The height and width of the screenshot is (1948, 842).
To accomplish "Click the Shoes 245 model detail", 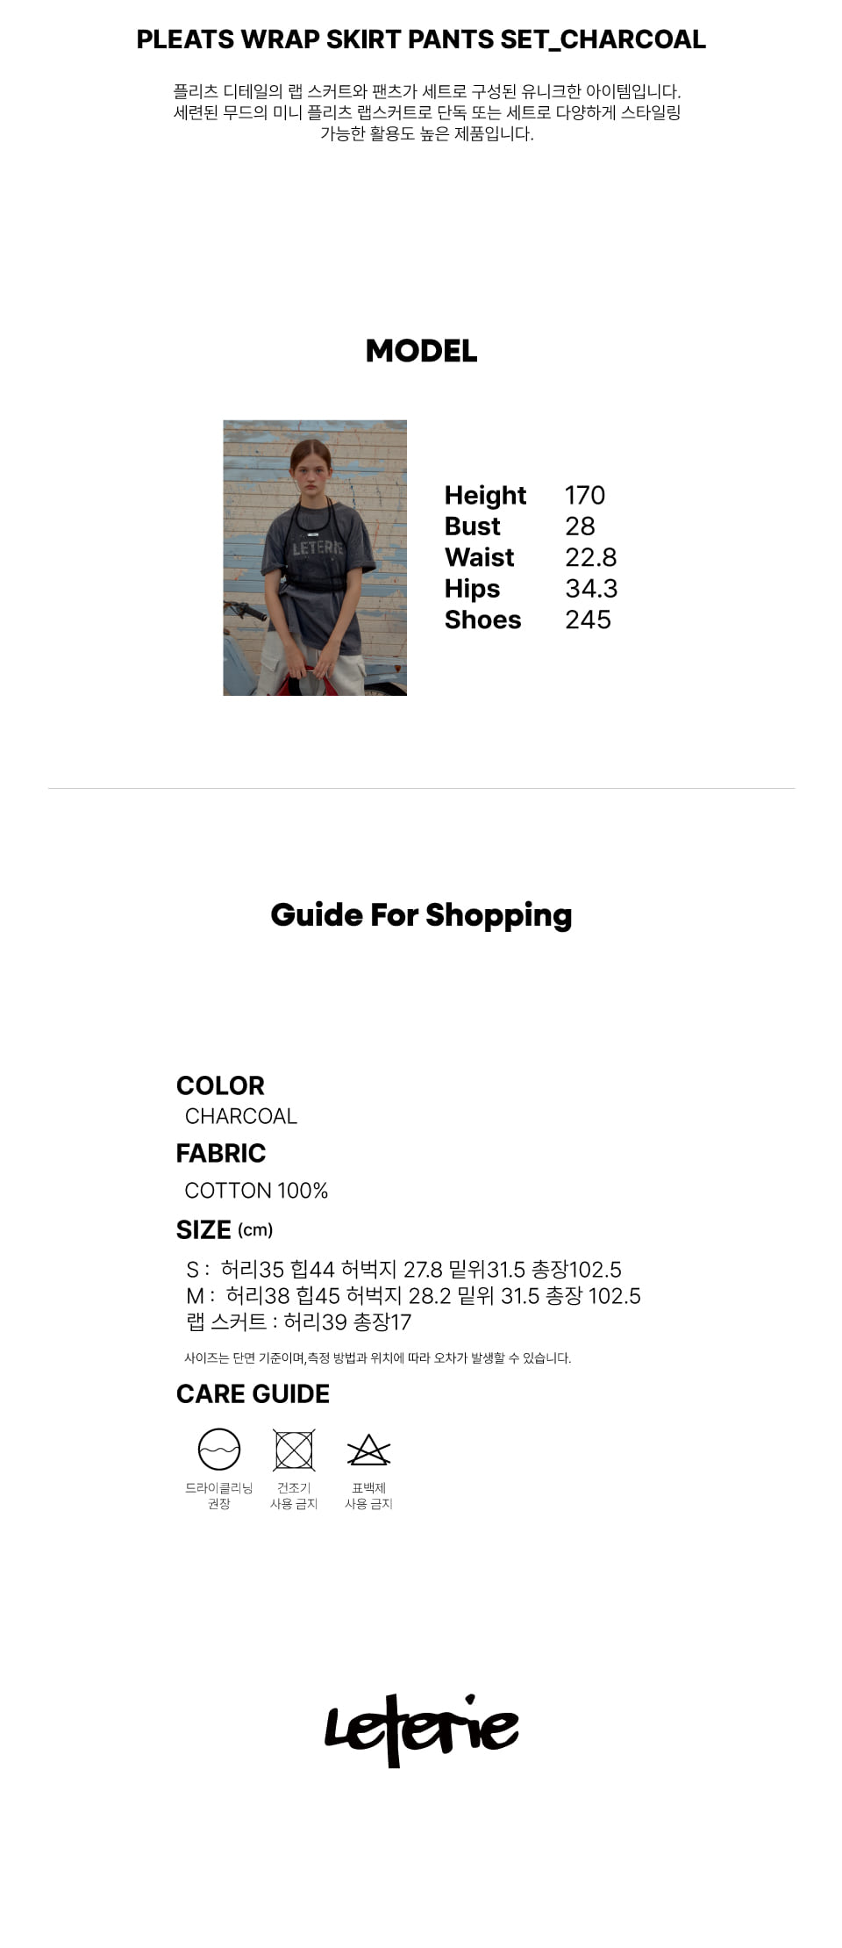I will (x=527, y=619).
